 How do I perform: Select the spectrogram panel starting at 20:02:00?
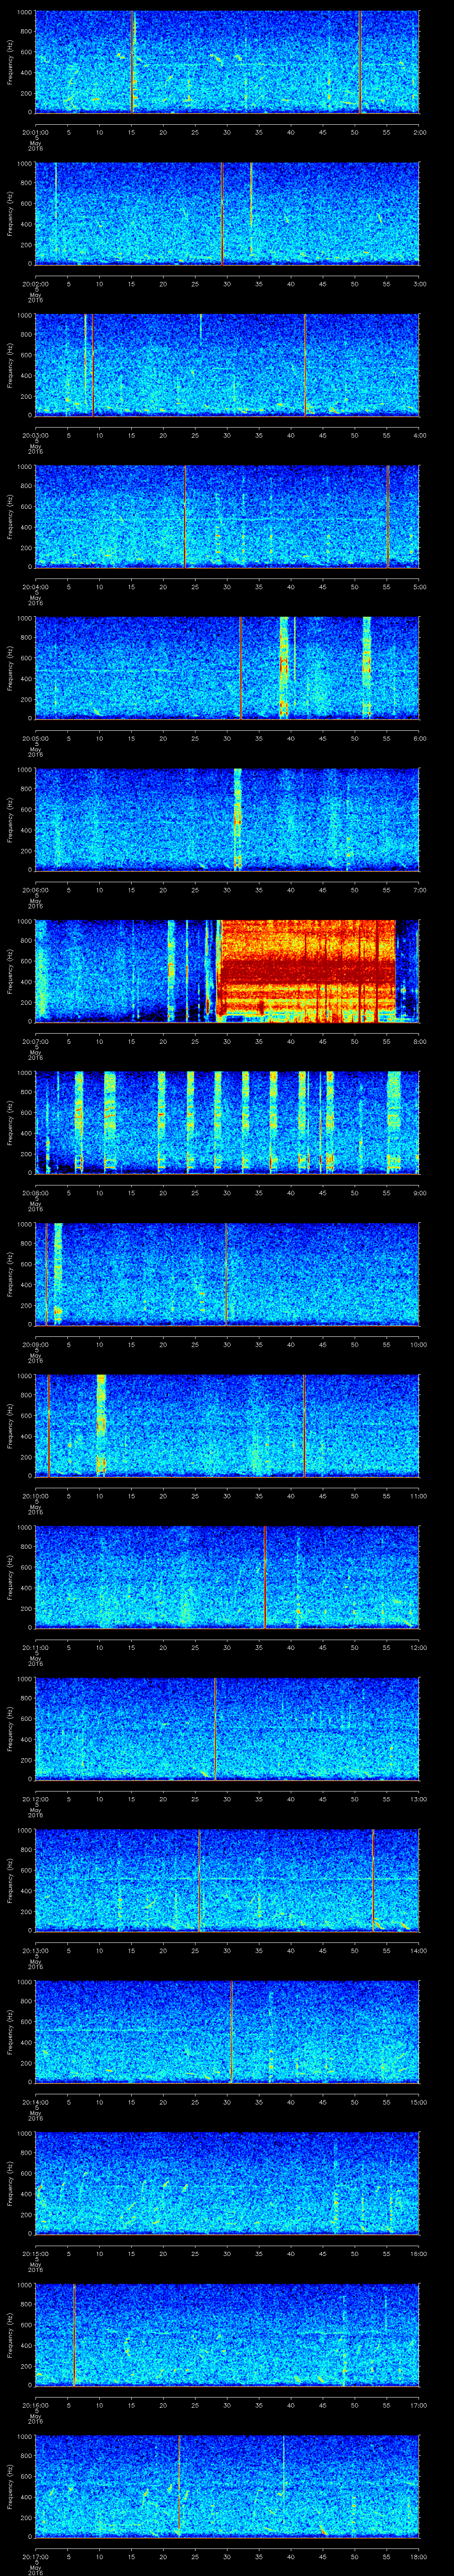tap(227, 214)
